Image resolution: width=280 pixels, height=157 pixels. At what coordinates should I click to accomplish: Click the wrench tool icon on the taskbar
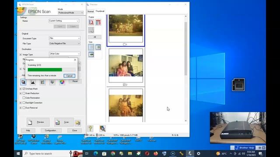[x=181, y=154]
